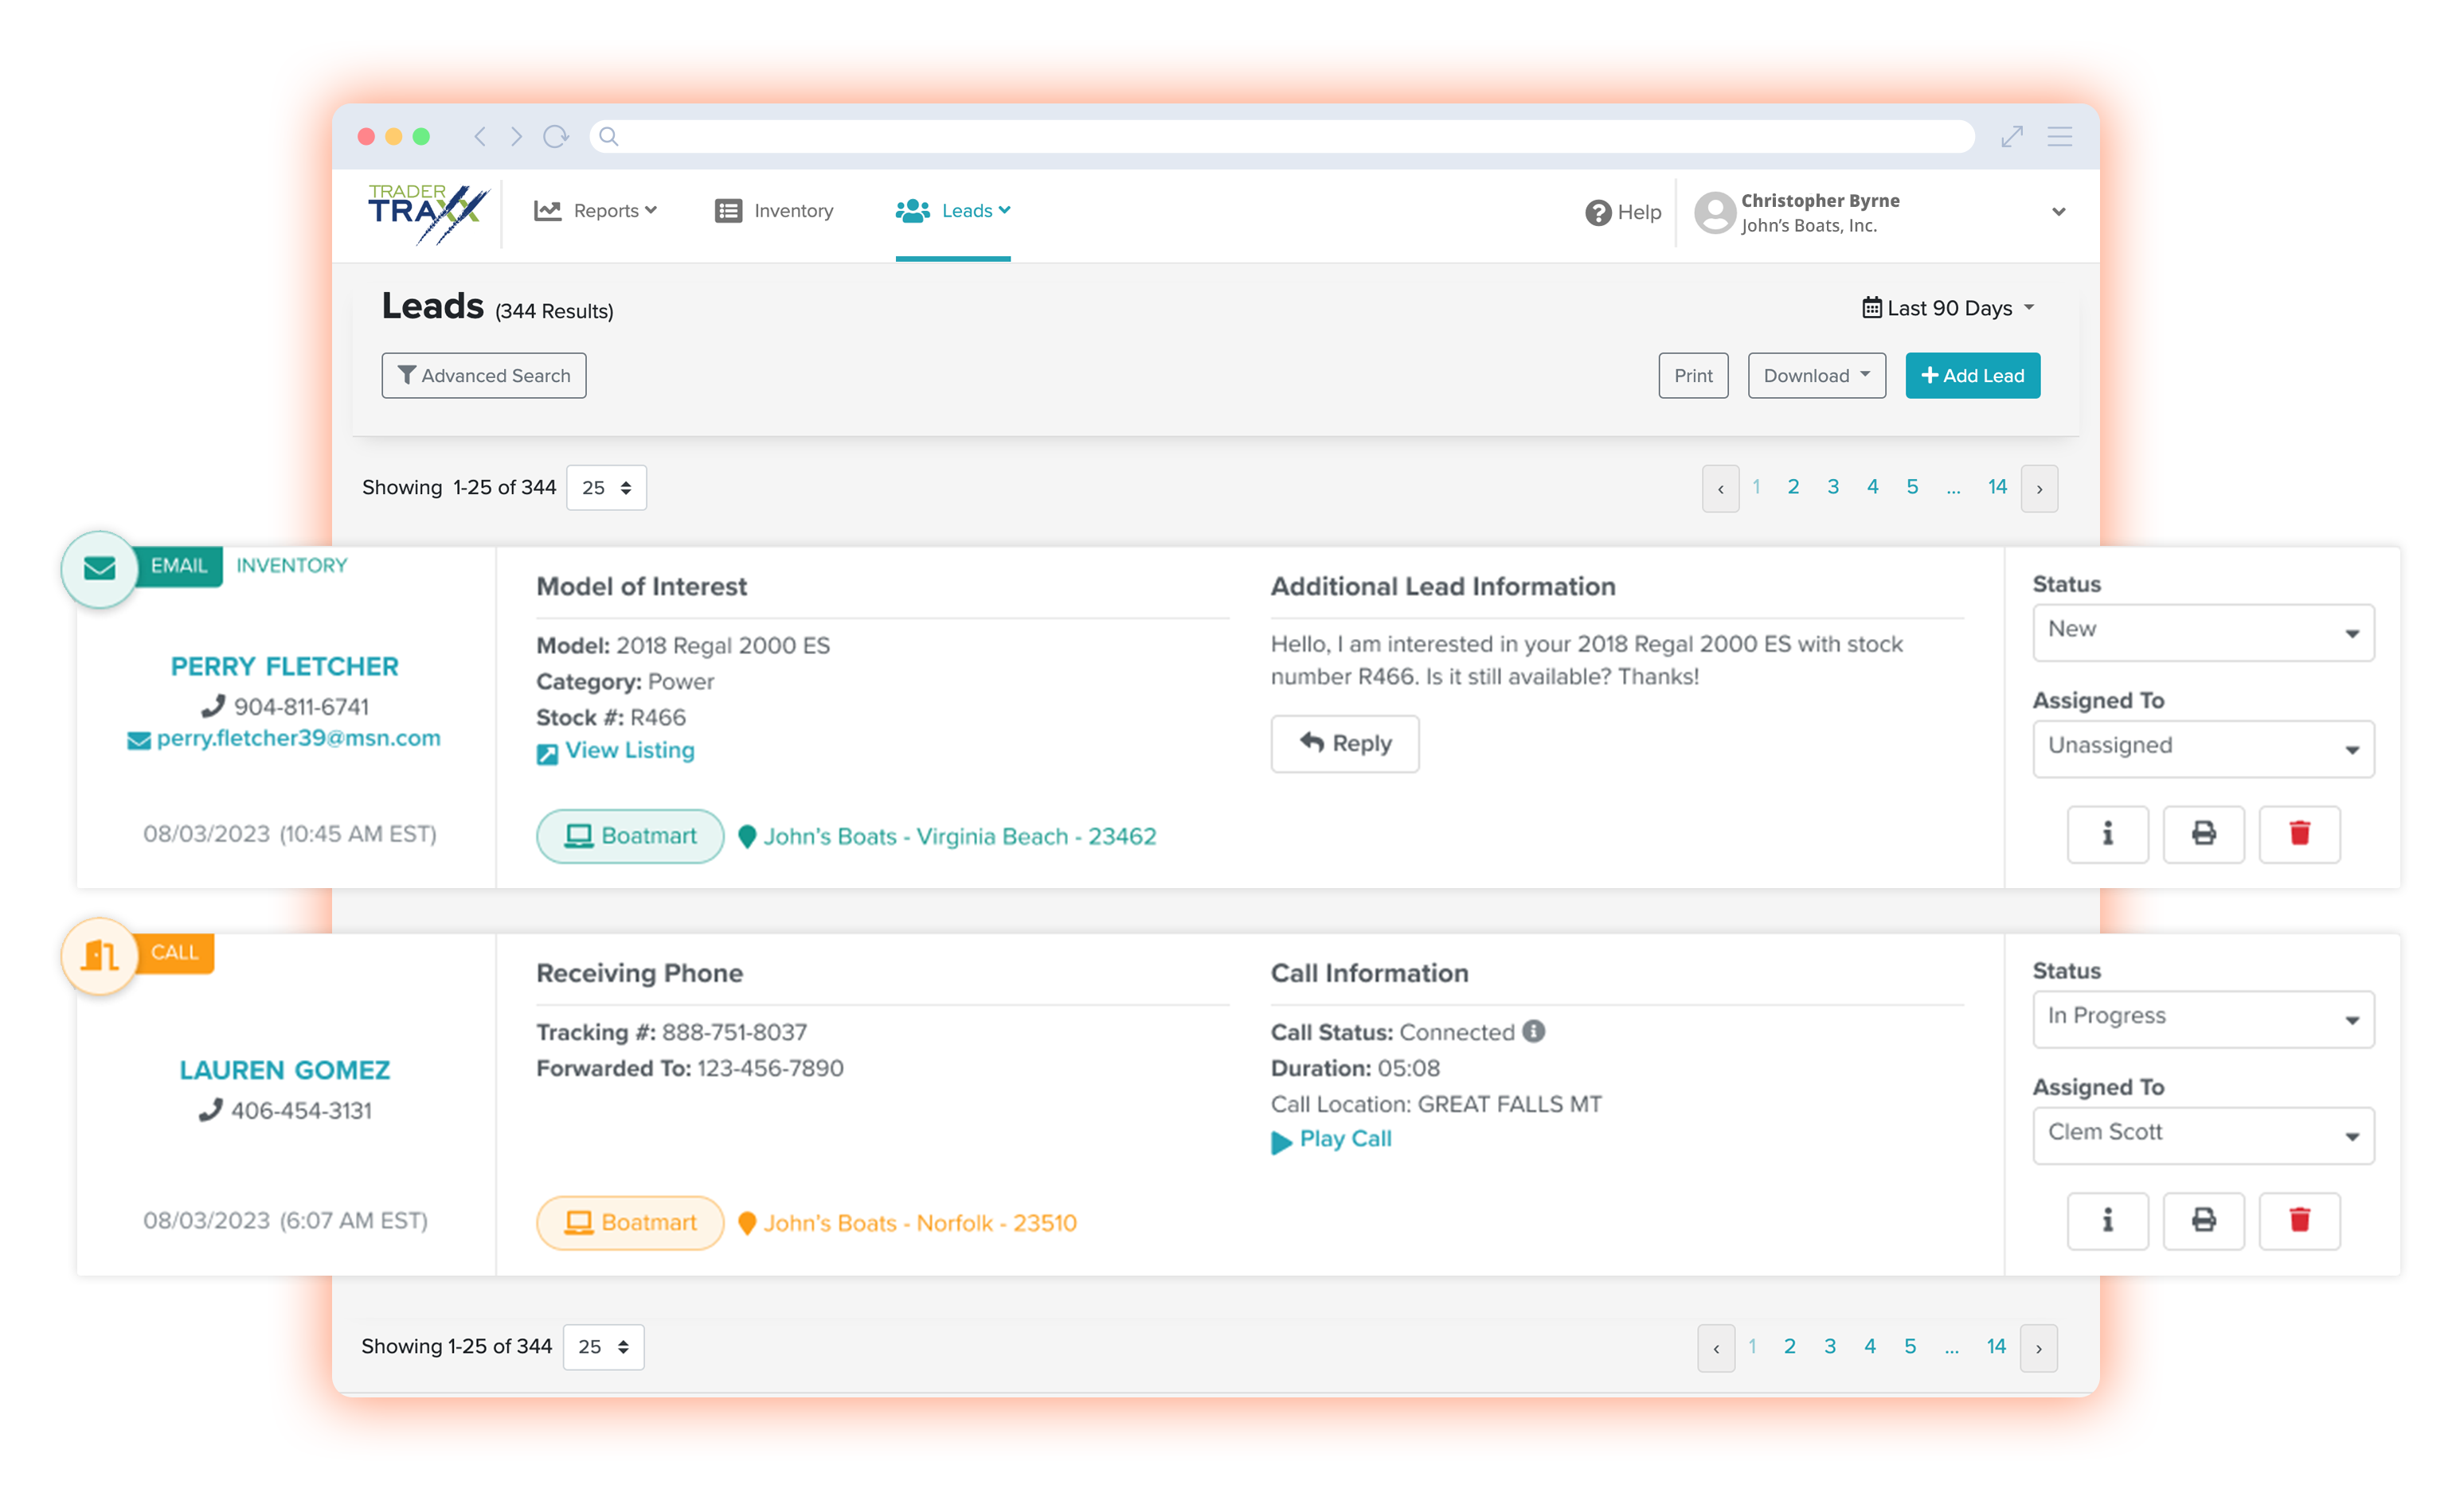Screen dimensions: 2460x1512
Task: Click the email envelope badge on Perry Fletcher lead
Action: 99,568
